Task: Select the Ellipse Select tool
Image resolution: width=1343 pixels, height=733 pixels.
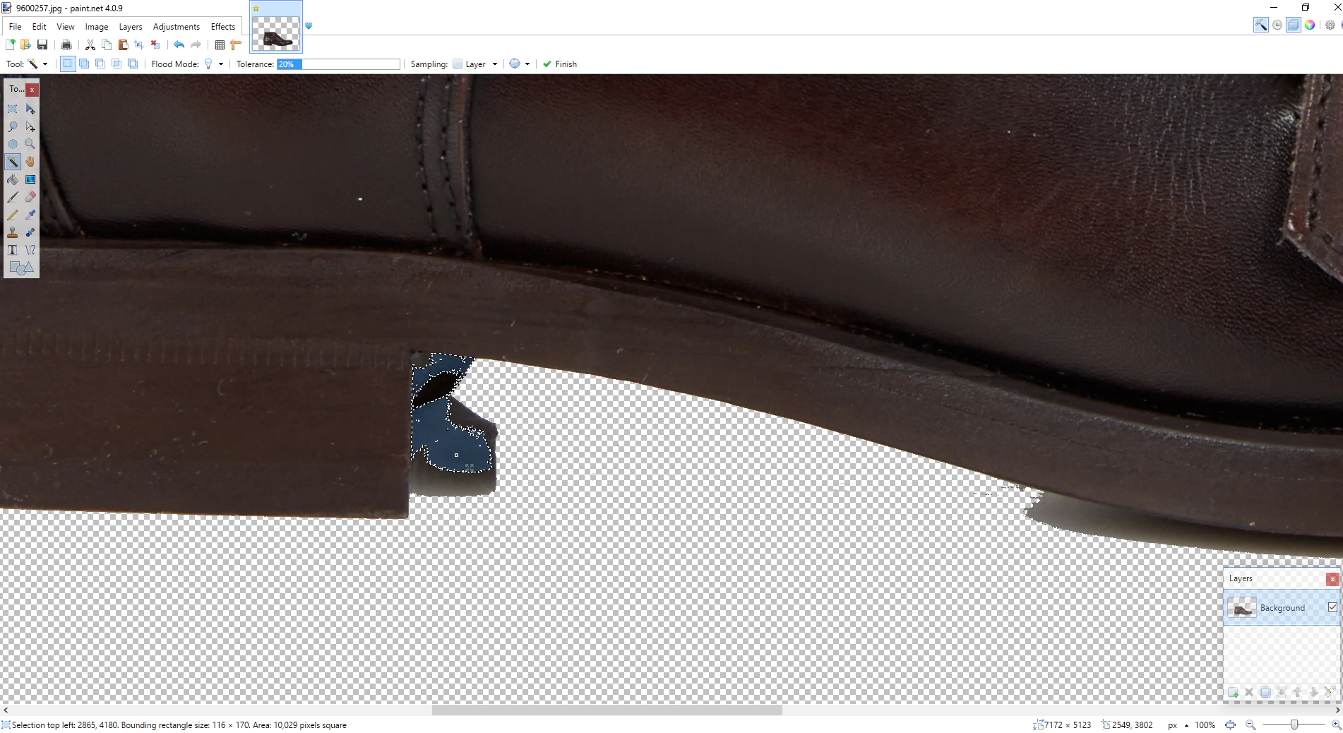Action: 13,144
